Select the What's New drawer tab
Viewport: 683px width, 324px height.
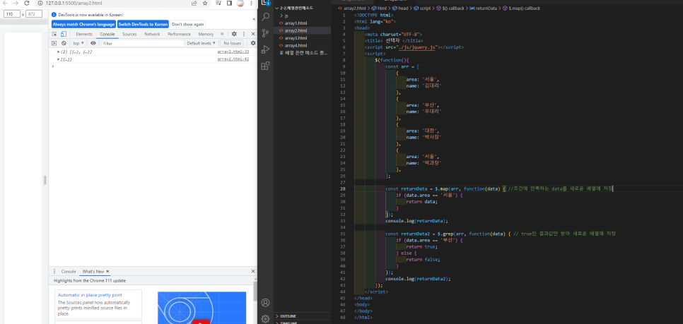click(x=93, y=271)
